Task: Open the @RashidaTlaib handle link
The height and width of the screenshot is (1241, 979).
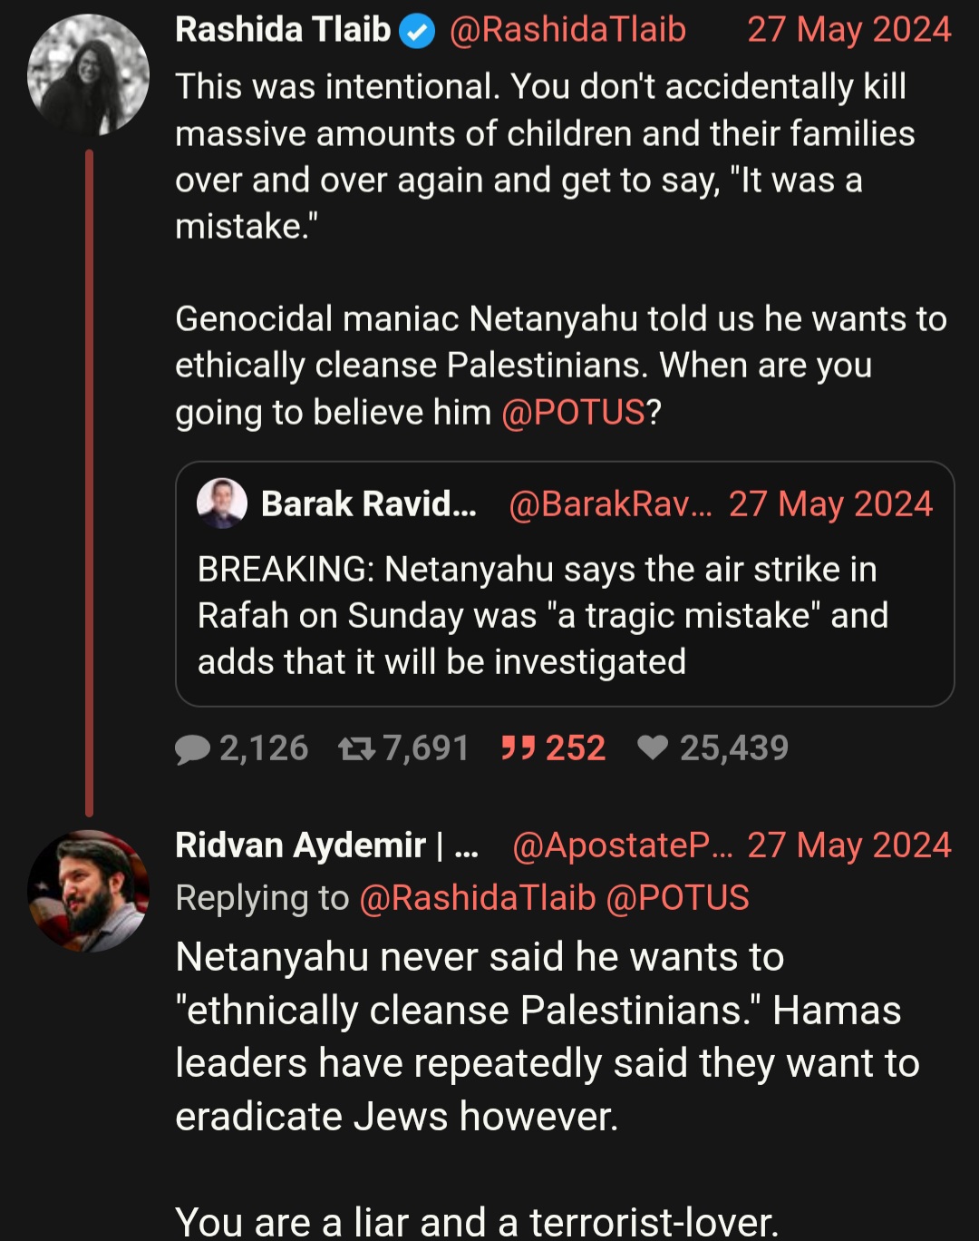Action: [567, 30]
